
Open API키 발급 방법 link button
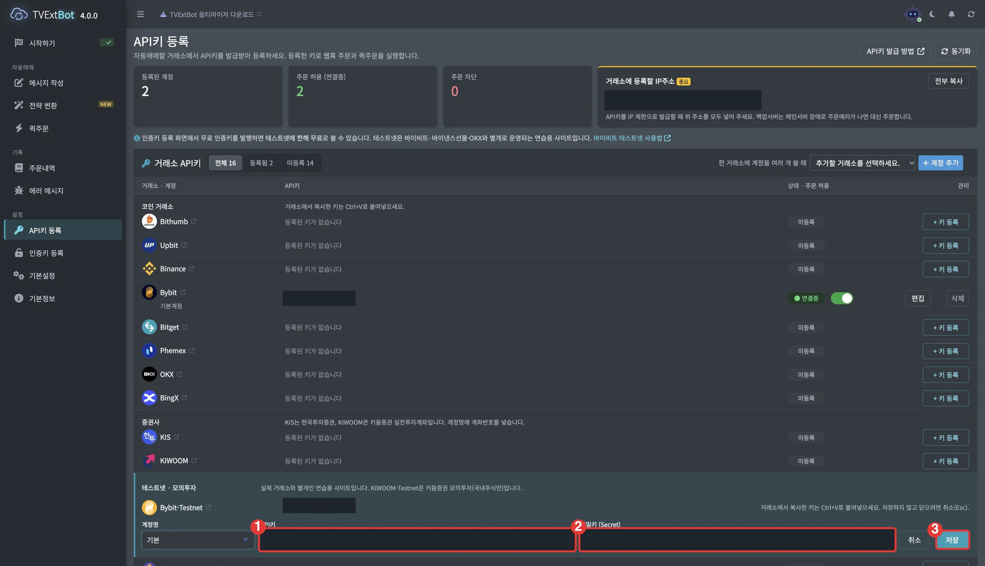895,51
